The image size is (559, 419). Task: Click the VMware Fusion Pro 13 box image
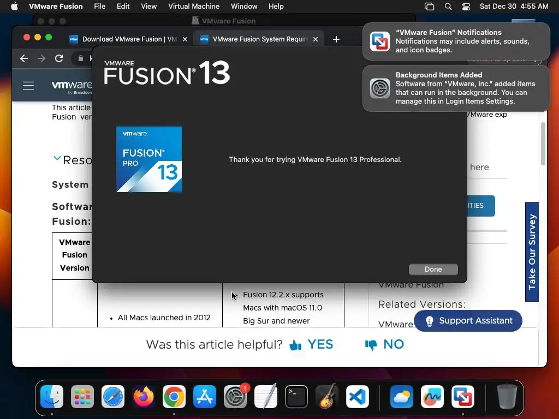point(149,159)
